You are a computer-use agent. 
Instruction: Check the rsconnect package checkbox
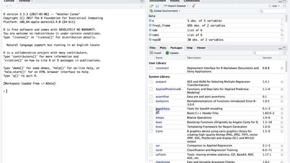point(151,68)
